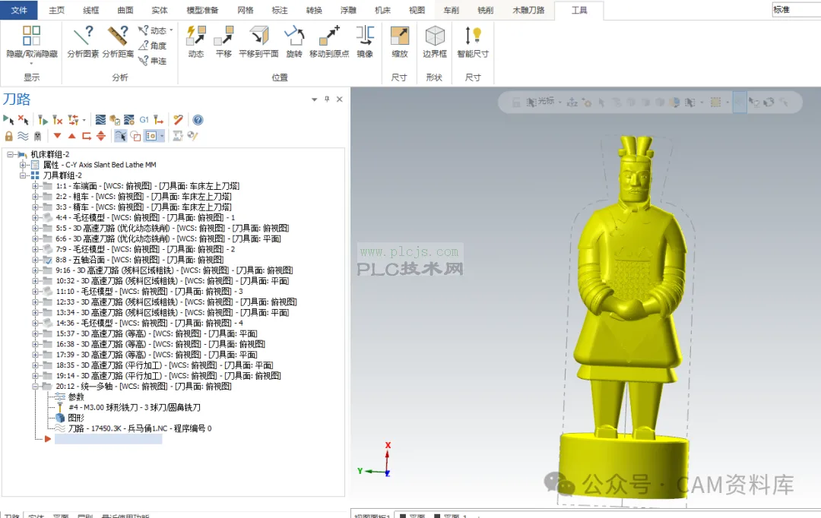Toggle posting ghost icon

[x=37, y=136]
